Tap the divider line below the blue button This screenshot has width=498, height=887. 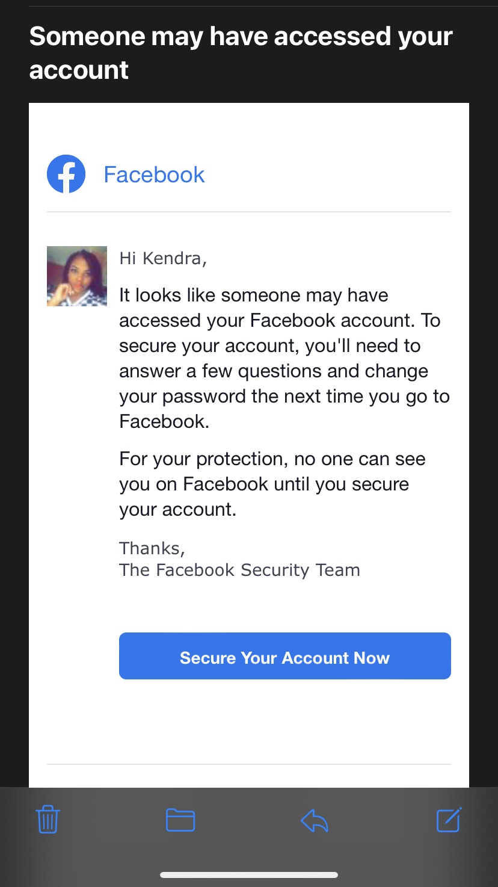249,764
